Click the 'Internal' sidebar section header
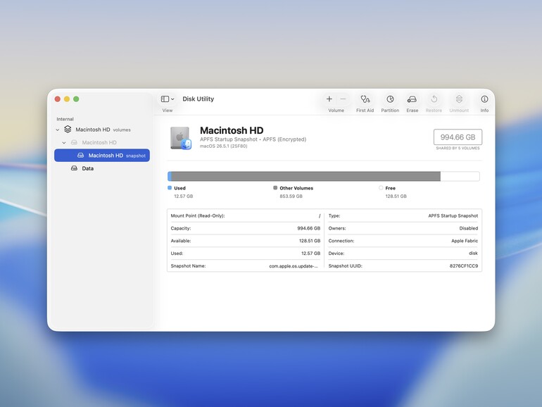Screen dimensions: 542x407 pos(65,119)
